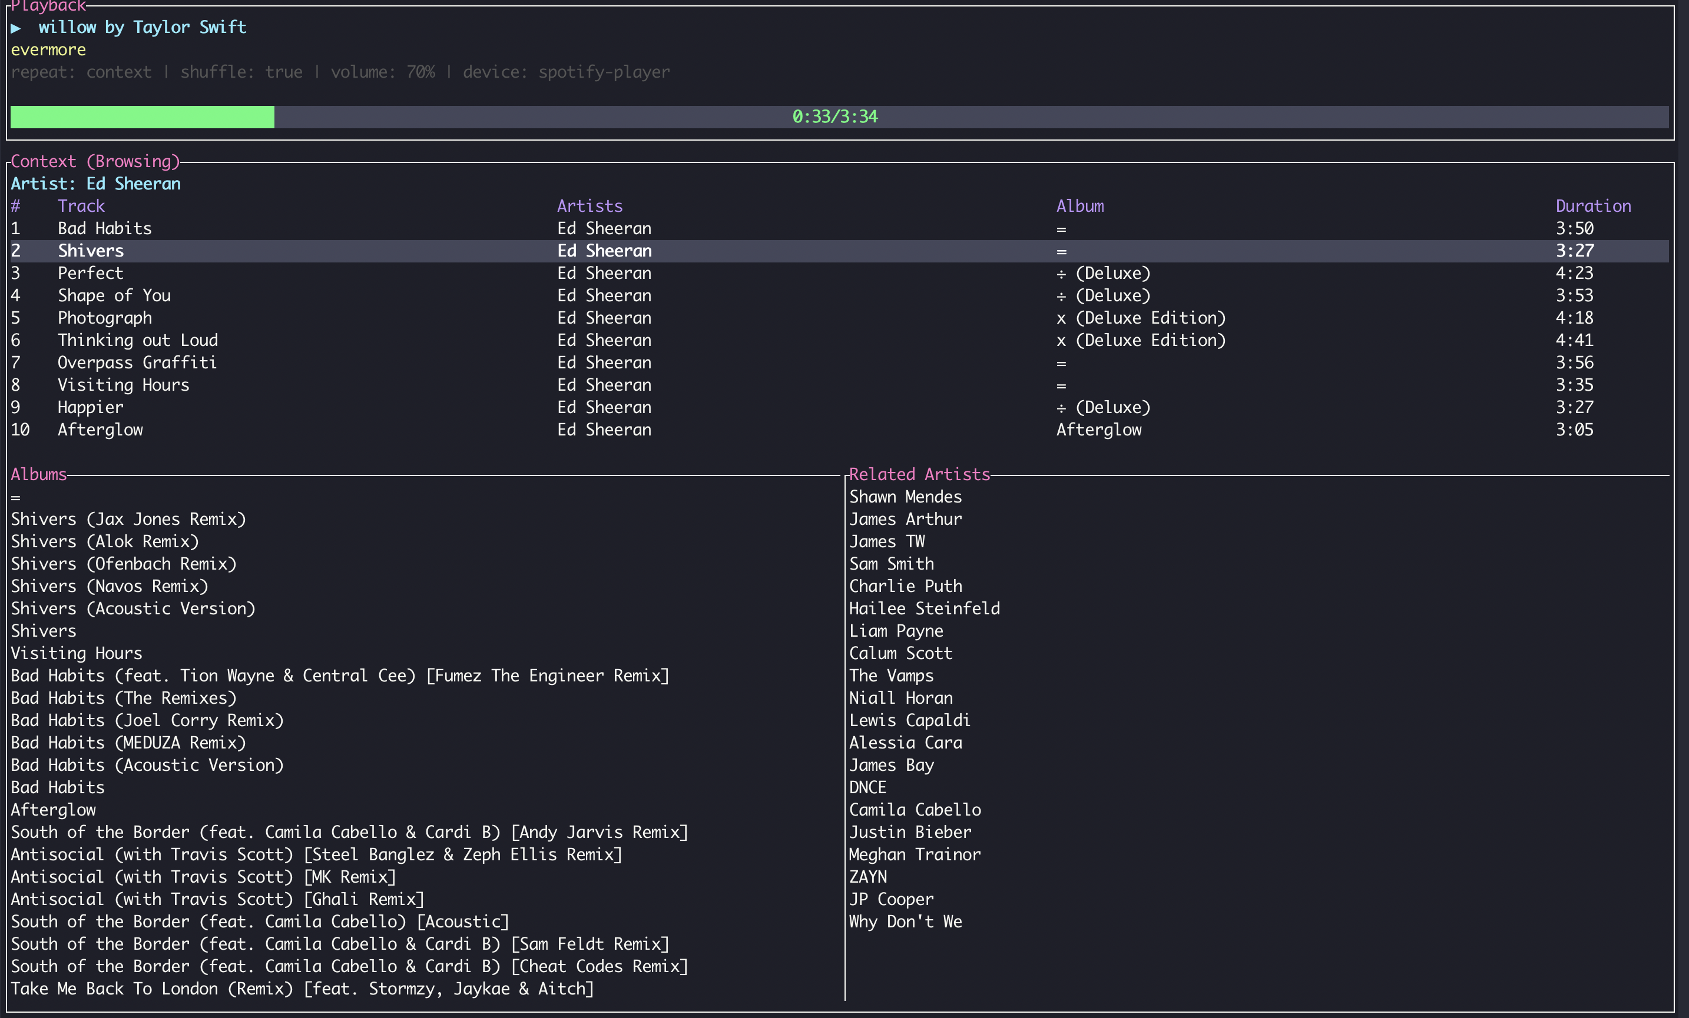The width and height of the screenshot is (1689, 1018).
Task: Open 'Afterglow' in the Albums list
Action: [x=53, y=810]
